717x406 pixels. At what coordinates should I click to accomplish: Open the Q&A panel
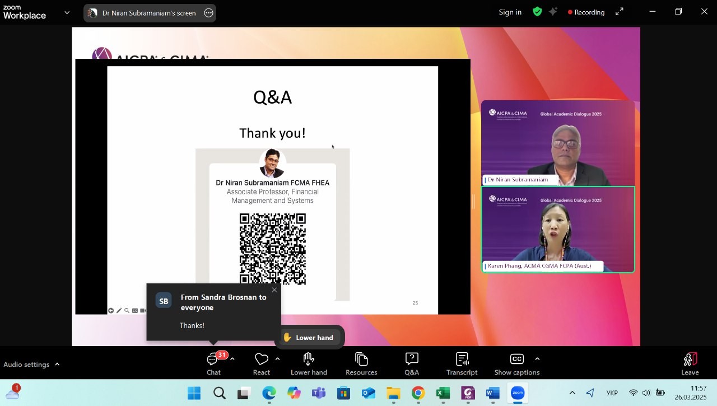coord(412,364)
